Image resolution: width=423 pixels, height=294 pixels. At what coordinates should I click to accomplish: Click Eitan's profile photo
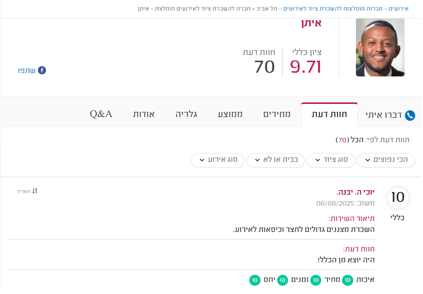pyautogui.click(x=380, y=47)
